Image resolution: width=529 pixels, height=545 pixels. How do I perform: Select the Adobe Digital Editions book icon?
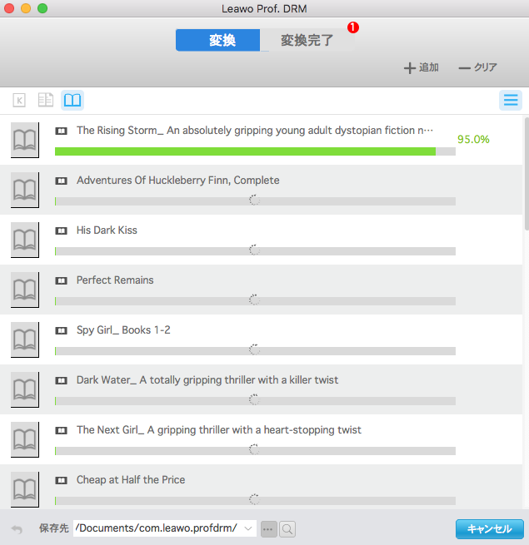click(72, 100)
